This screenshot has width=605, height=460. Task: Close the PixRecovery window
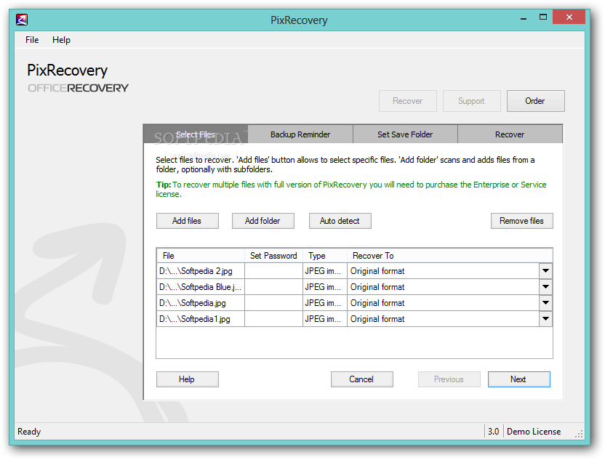click(569, 17)
